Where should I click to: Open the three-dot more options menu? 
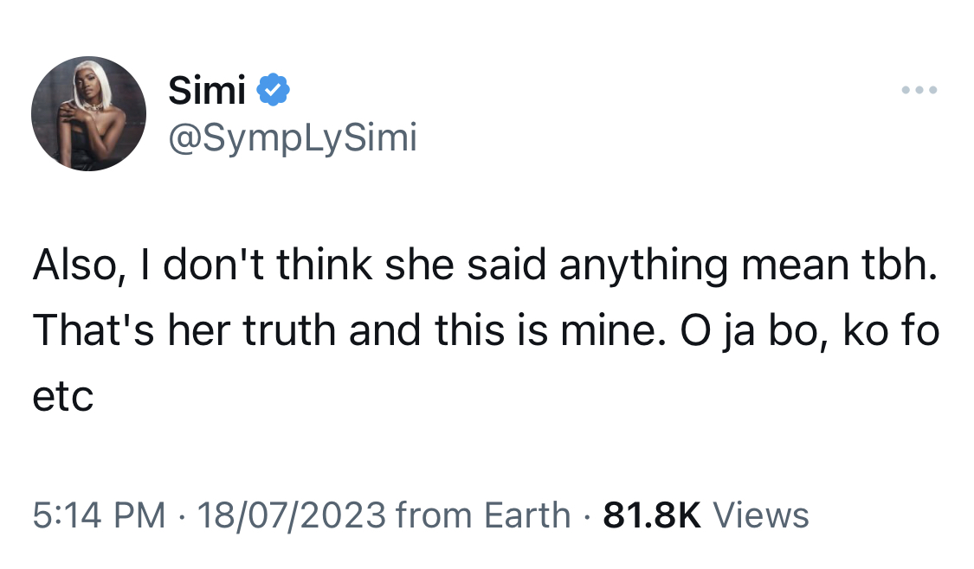(x=919, y=90)
